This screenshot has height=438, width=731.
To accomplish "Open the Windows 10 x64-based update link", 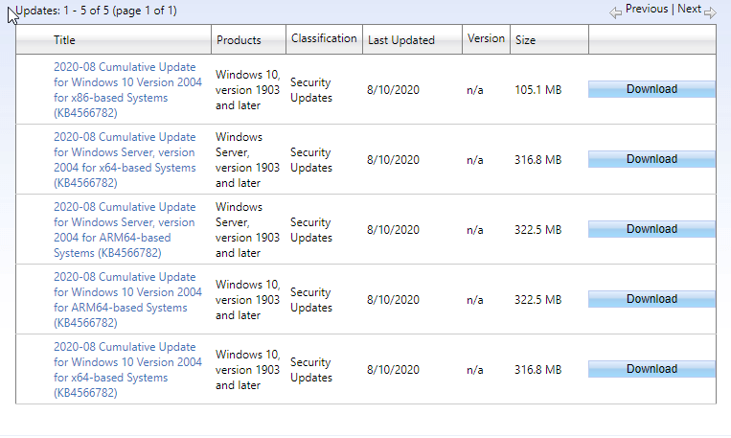I will (x=127, y=370).
